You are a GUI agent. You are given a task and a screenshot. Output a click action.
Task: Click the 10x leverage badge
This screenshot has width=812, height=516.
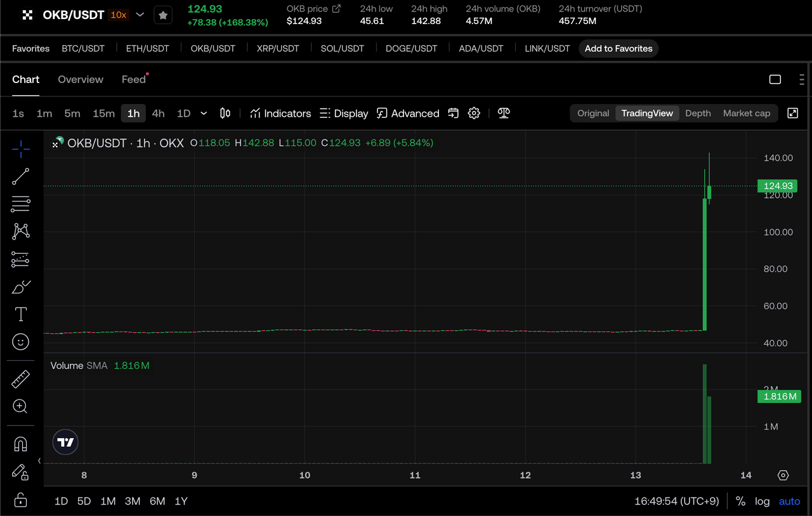tap(119, 15)
